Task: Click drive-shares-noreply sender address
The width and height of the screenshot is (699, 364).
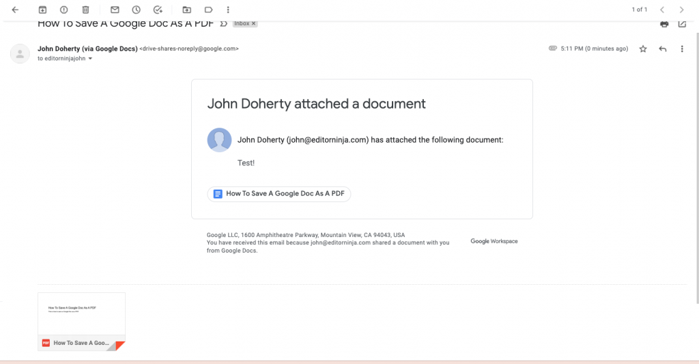Action: (x=189, y=48)
